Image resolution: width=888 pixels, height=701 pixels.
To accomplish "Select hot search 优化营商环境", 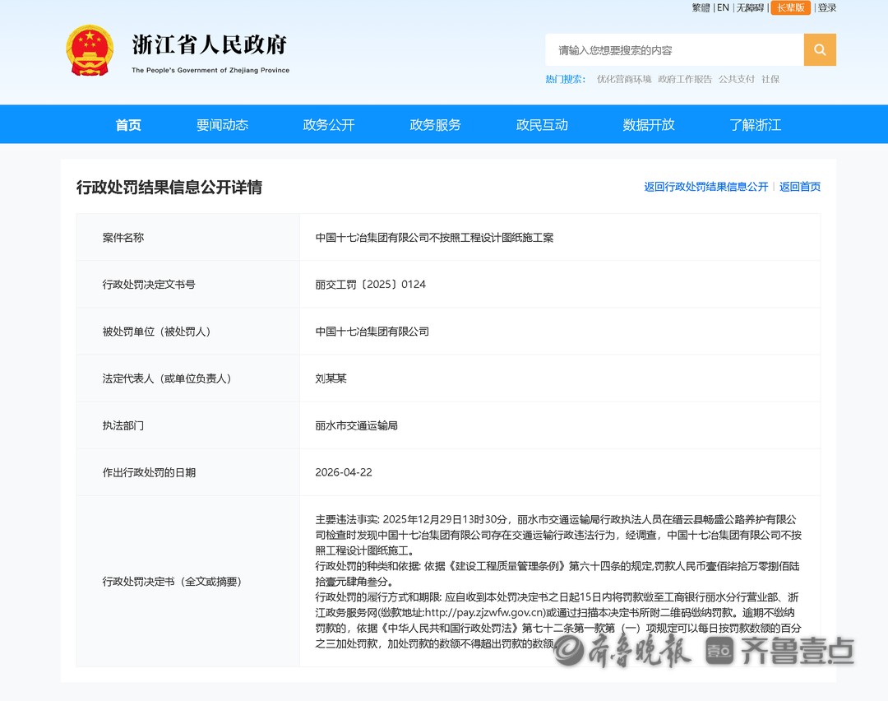I will 624,80.
